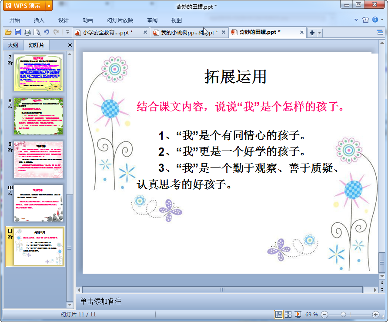Open the 幻灯片放映 menu
The height and width of the screenshot is (322, 388).
[x=120, y=20]
